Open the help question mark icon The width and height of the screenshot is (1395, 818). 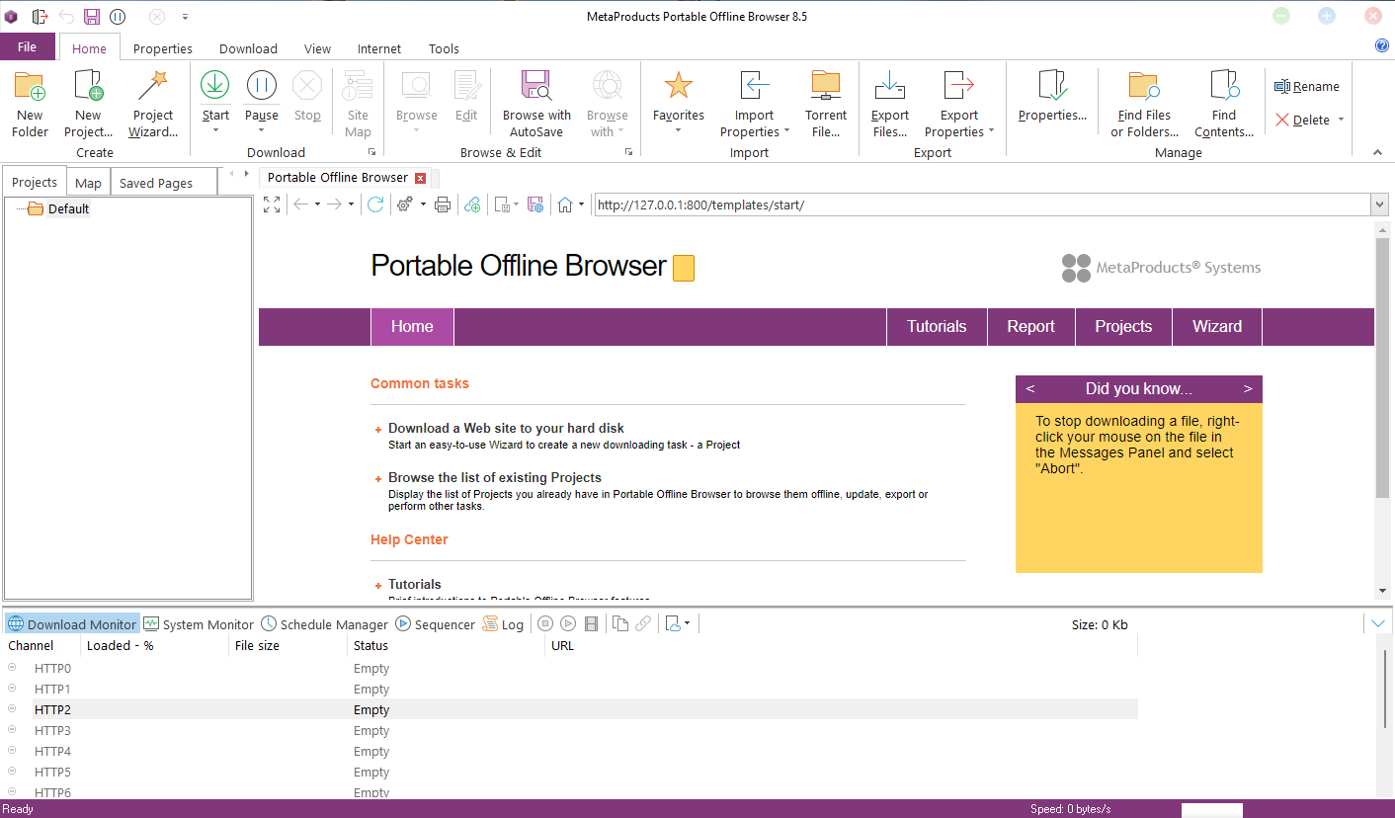point(1382,45)
